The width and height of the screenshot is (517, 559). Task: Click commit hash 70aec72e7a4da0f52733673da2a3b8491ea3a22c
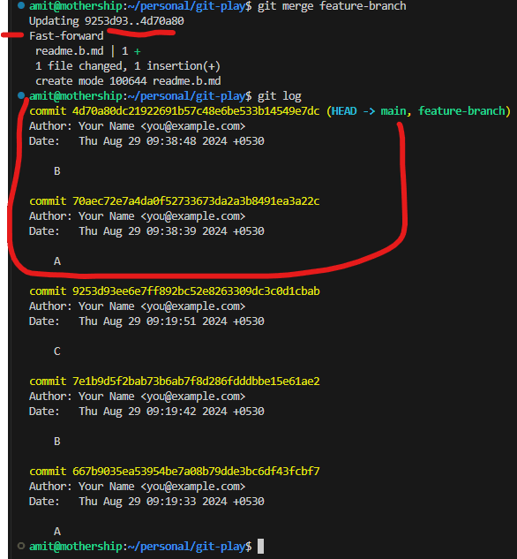(x=196, y=201)
